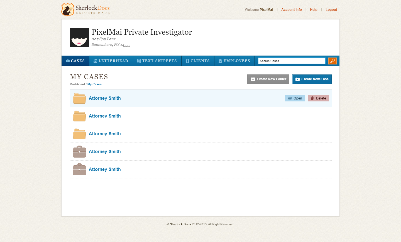Image resolution: width=401 pixels, height=242 pixels.
Task: Click the folder icon in the second Attorney Smith row
Action: coord(79,116)
